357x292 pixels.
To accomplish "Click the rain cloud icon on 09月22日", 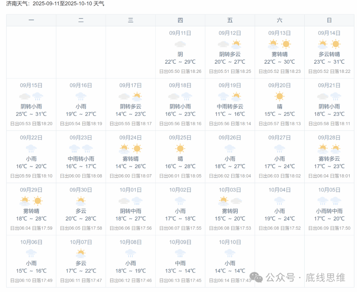I will [x=31, y=148].
